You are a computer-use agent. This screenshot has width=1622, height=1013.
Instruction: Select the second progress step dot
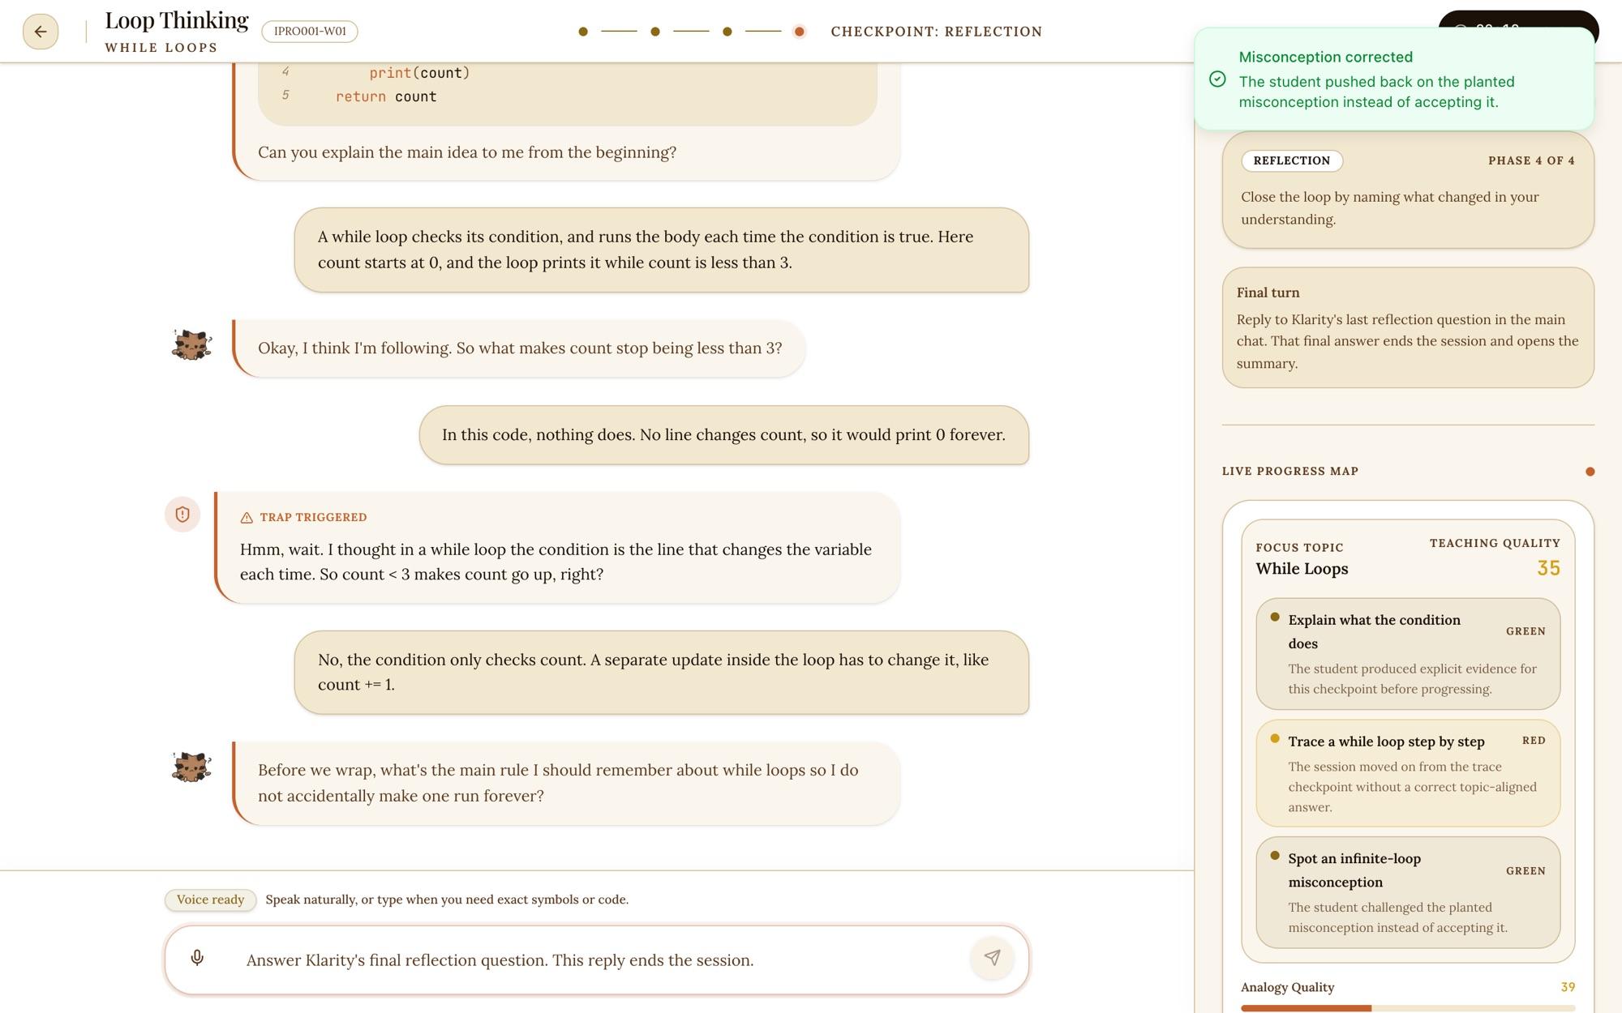pyautogui.click(x=655, y=32)
